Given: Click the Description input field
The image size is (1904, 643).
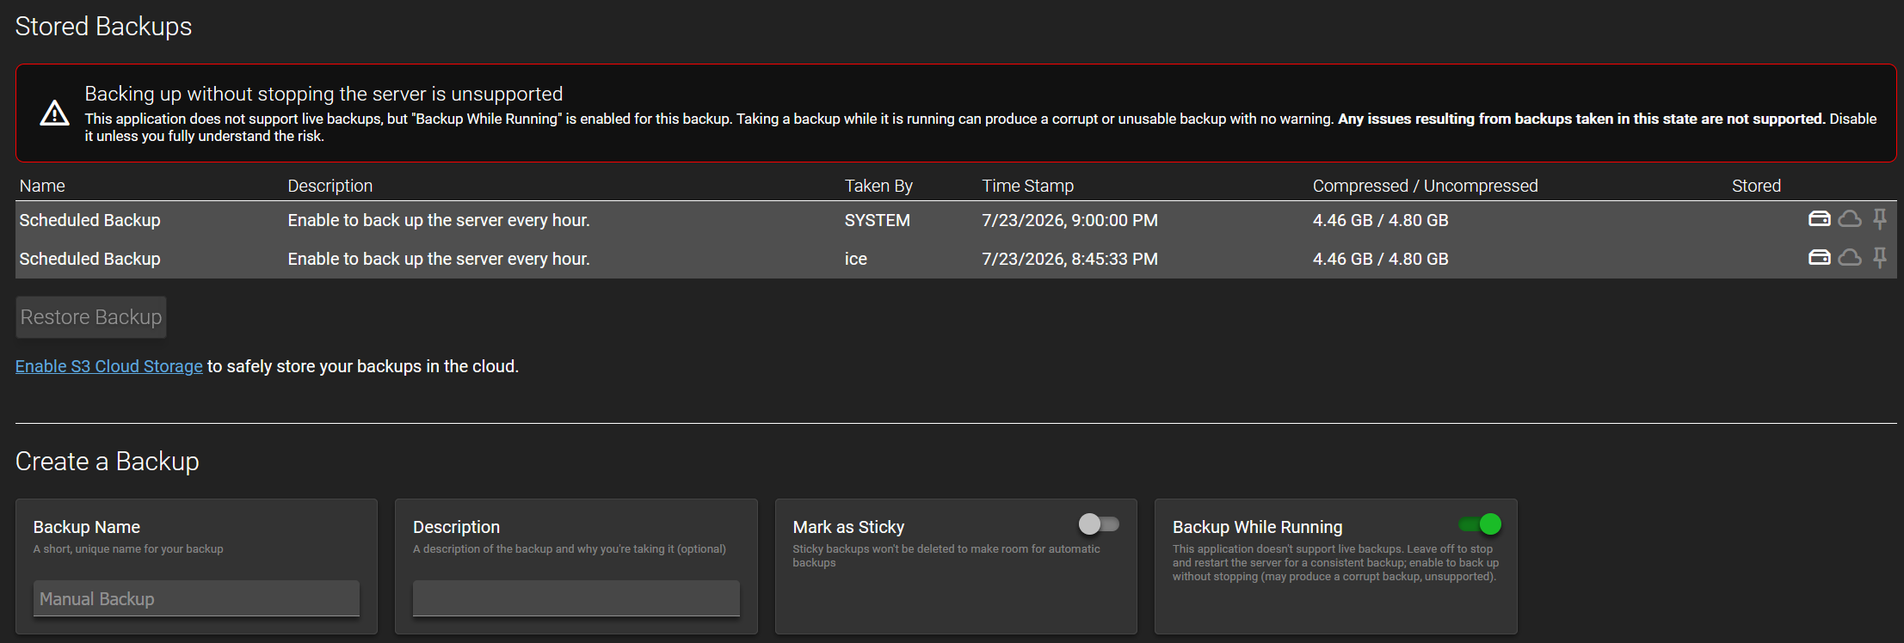Looking at the screenshot, I should click(576, 598).
